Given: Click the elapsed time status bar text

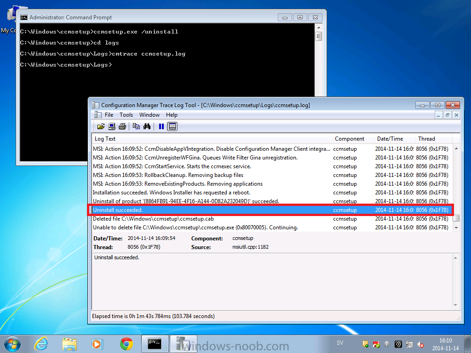Looking at the screenshot, I should [x=153, y=316].
